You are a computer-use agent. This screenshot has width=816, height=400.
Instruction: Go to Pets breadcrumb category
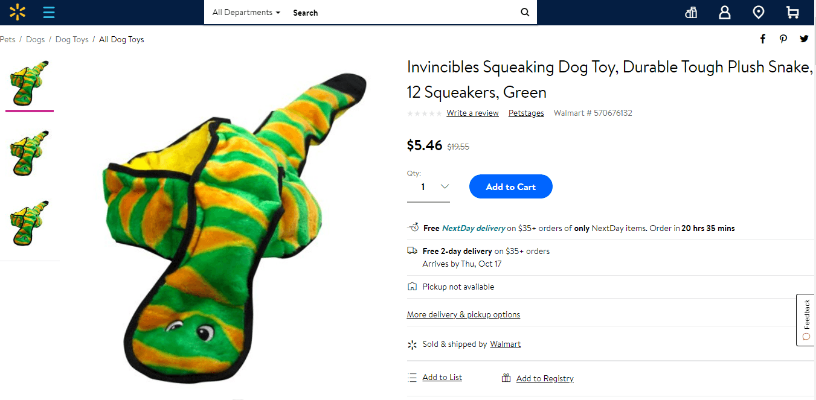(x=7, y=39)
